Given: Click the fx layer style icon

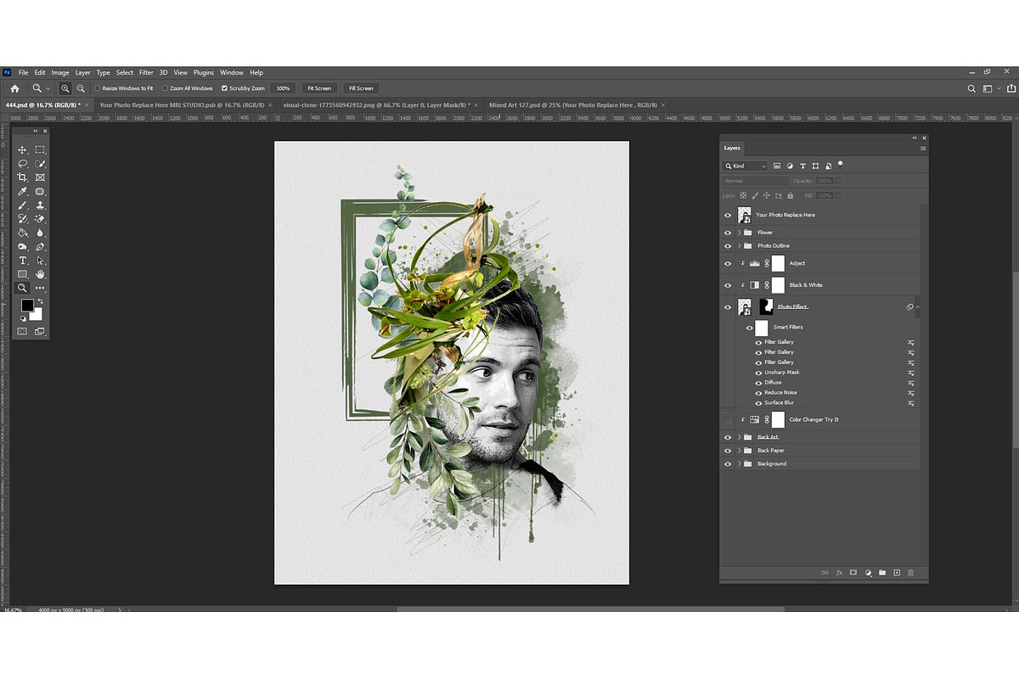Looking at the screenshot, I should coord(839,573).
